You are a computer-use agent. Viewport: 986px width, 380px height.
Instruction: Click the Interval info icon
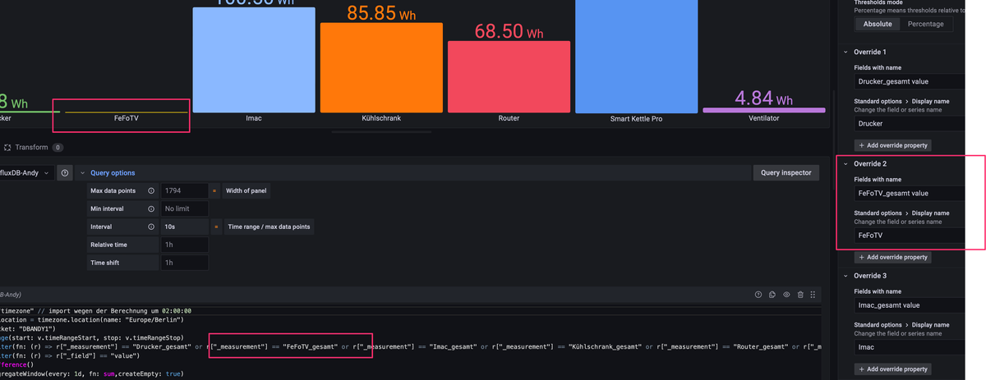151,227
